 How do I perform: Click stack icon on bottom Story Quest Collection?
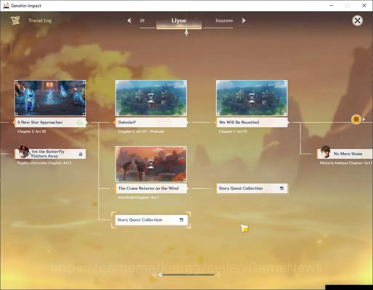(181, 220)
